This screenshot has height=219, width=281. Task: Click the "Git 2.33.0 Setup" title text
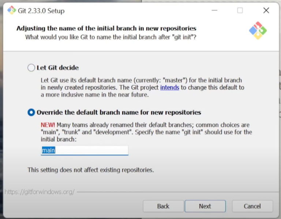tap(41, 11)
